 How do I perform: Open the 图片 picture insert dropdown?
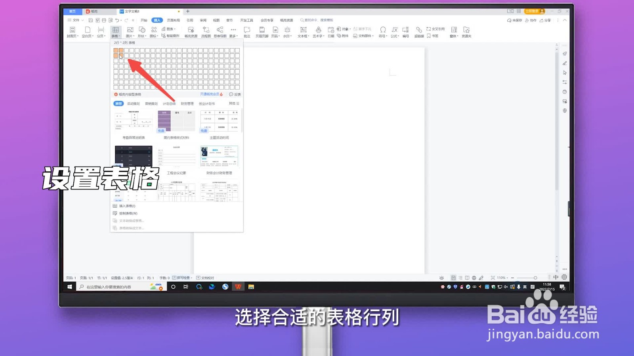(x=130, y=32)
